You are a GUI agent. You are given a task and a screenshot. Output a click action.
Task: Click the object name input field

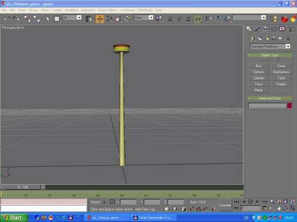267,106
